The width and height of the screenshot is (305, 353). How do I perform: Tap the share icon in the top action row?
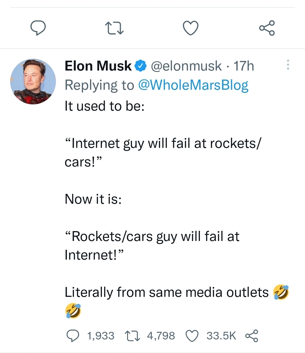tap(267, 28)
